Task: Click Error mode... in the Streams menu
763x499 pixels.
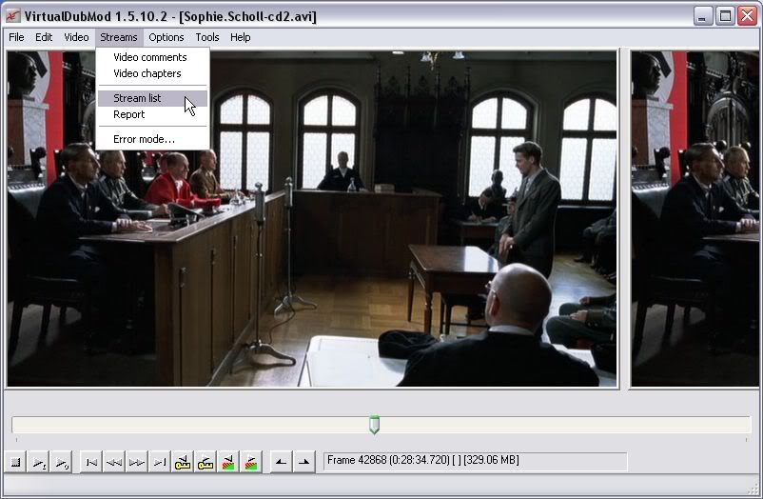Action: click(x=144, y=139)
